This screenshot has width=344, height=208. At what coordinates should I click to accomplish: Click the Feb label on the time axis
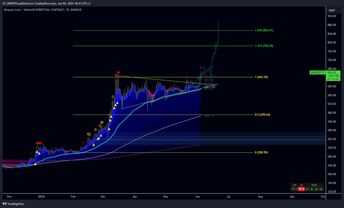73,197
